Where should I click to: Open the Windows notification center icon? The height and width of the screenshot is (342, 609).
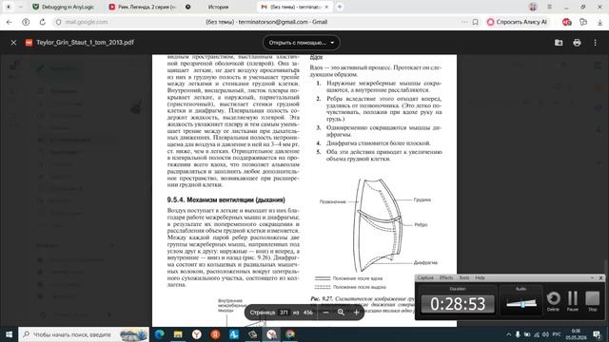click(597, 334)
